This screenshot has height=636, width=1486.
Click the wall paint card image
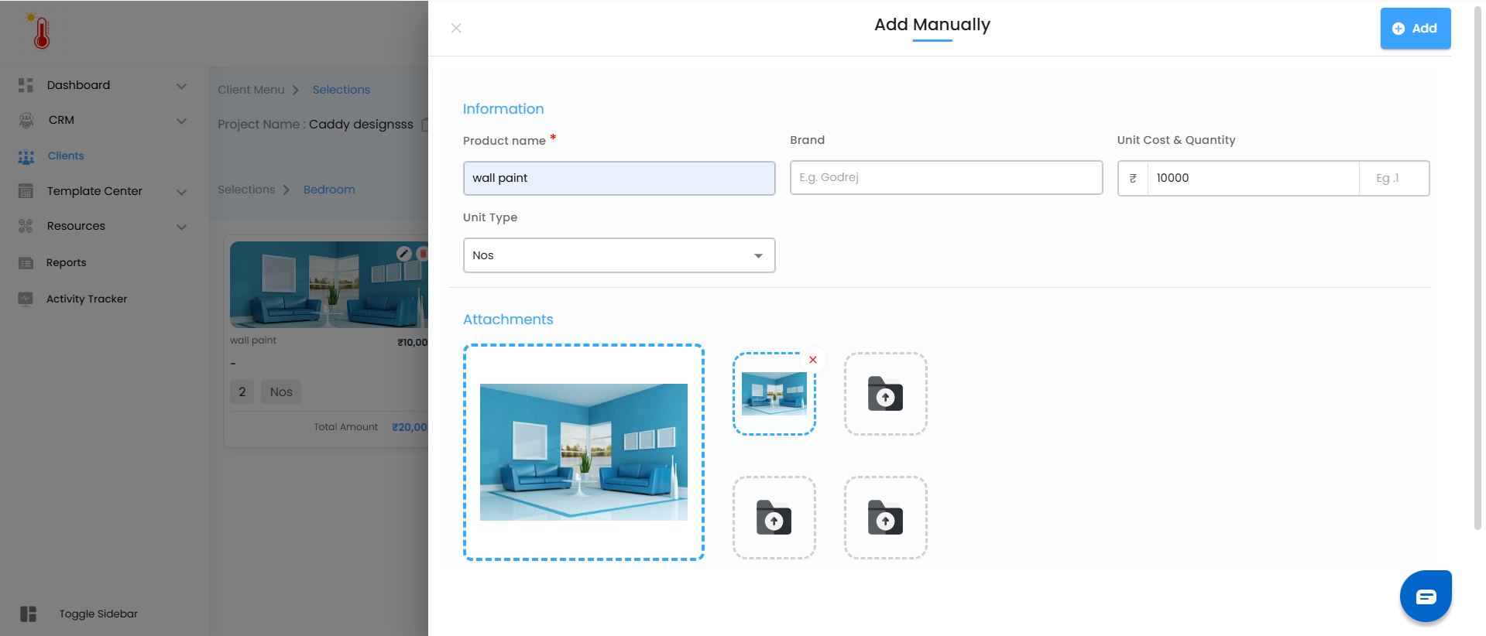pos(328,285)
